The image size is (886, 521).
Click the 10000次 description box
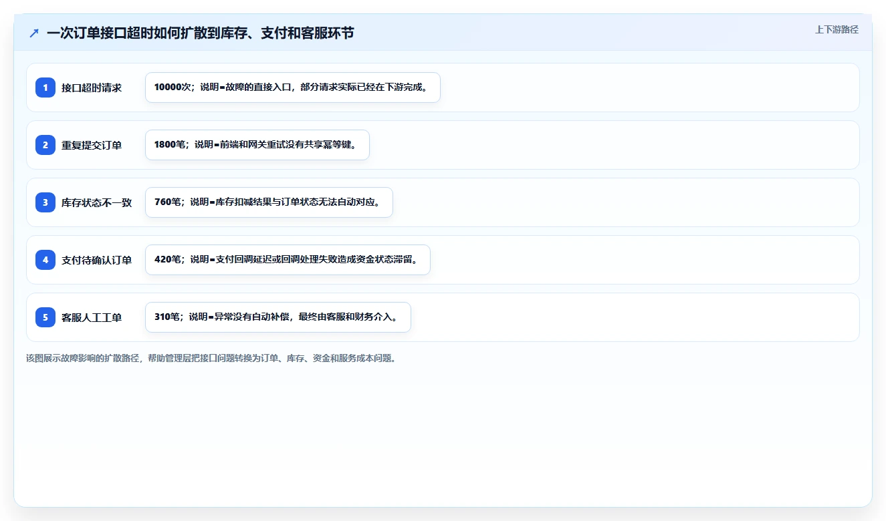[293, 88]
